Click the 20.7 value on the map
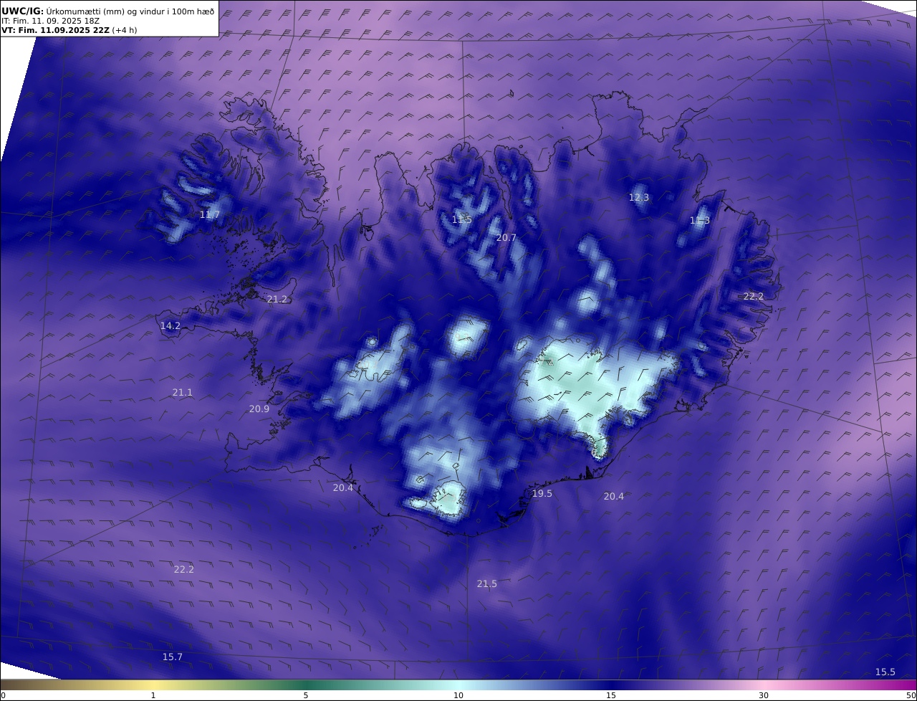Viewport: 917px width, 701px height. (x=506, y=237)
